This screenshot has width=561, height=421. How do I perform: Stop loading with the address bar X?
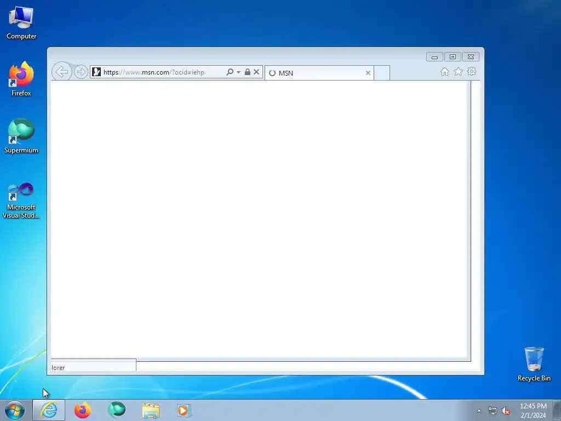tap(256, 72)
